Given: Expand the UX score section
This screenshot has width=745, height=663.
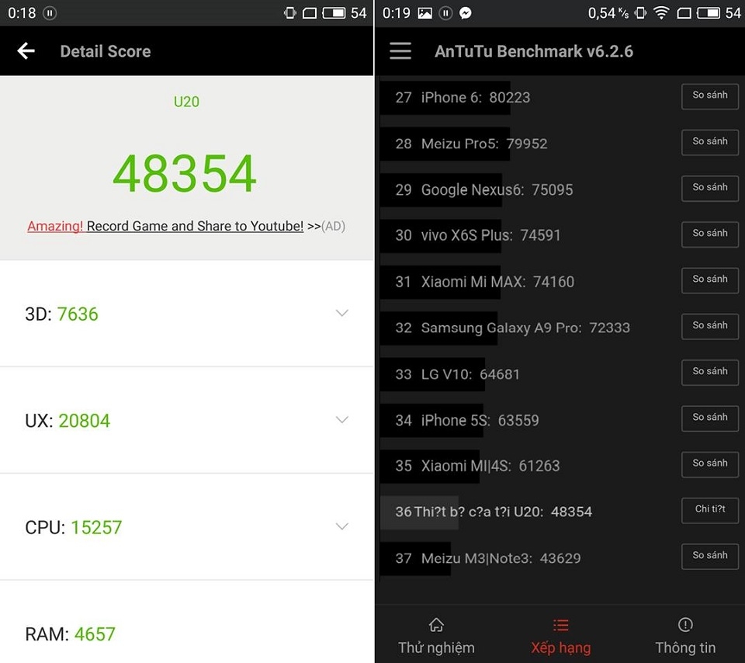Looking at the screenshot, I should [342, 419].
